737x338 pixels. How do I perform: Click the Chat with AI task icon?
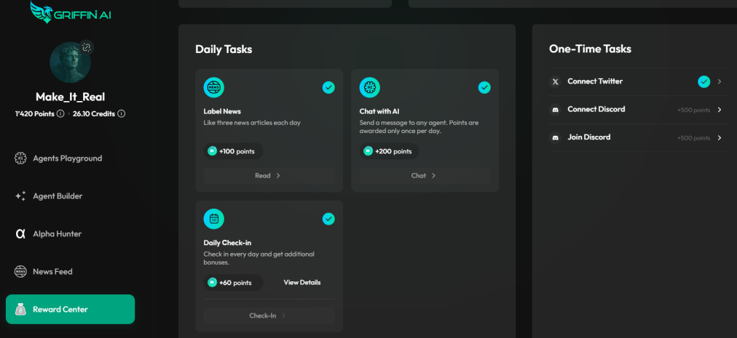click(x=370, y=88)
